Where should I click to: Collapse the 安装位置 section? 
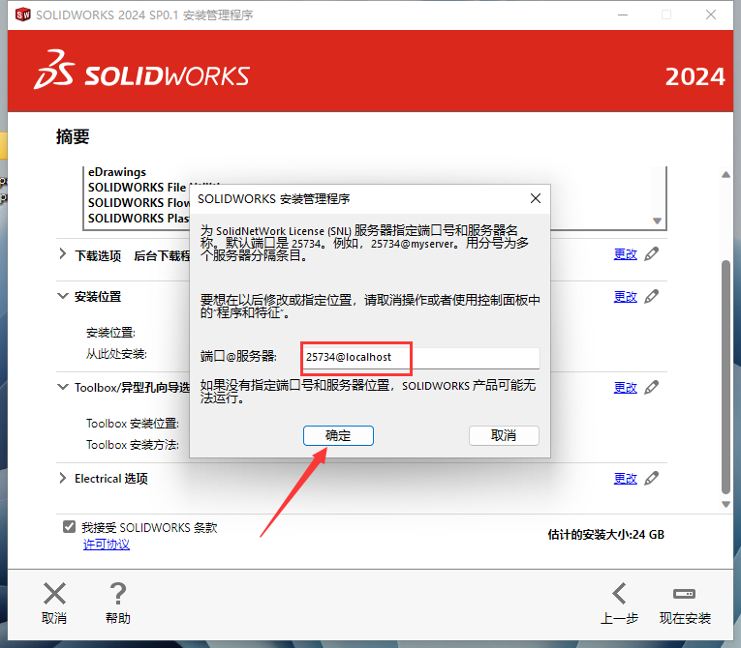[x=63, y=296]
